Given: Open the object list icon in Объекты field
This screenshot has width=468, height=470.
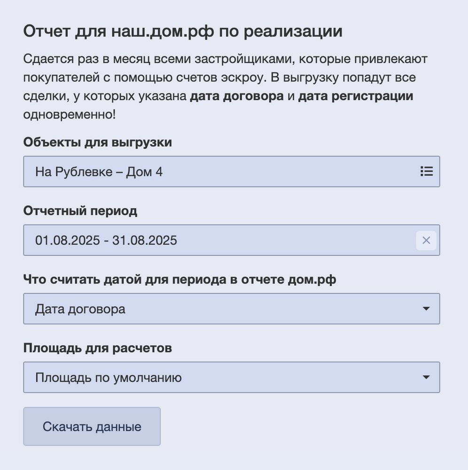Looking at the screenshot, I should point(426,172).
